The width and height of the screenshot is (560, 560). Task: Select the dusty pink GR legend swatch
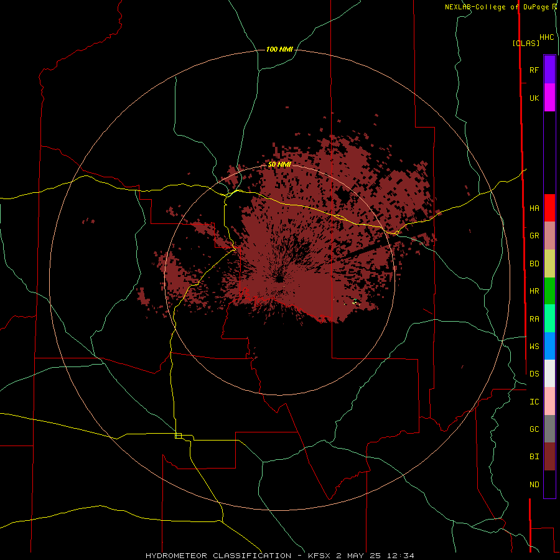point(549,236)
